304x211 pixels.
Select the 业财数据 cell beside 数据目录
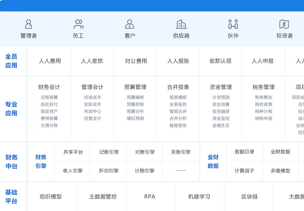pyautogui.click(x=280, y=152)
